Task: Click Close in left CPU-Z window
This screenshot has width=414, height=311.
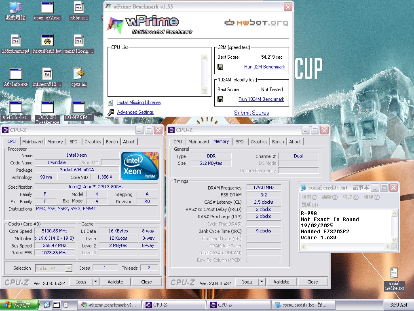Action: click(x=146, y=282)
